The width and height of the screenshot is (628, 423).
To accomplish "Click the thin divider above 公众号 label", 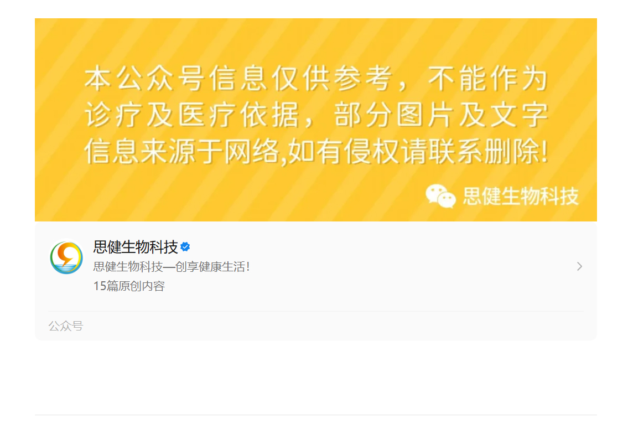I will pyautogui.click(x=315, y=311).
